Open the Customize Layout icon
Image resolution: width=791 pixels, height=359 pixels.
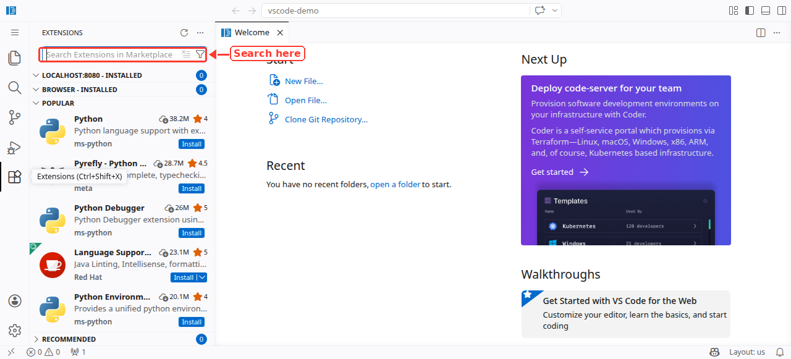click(x=734, y=11)
